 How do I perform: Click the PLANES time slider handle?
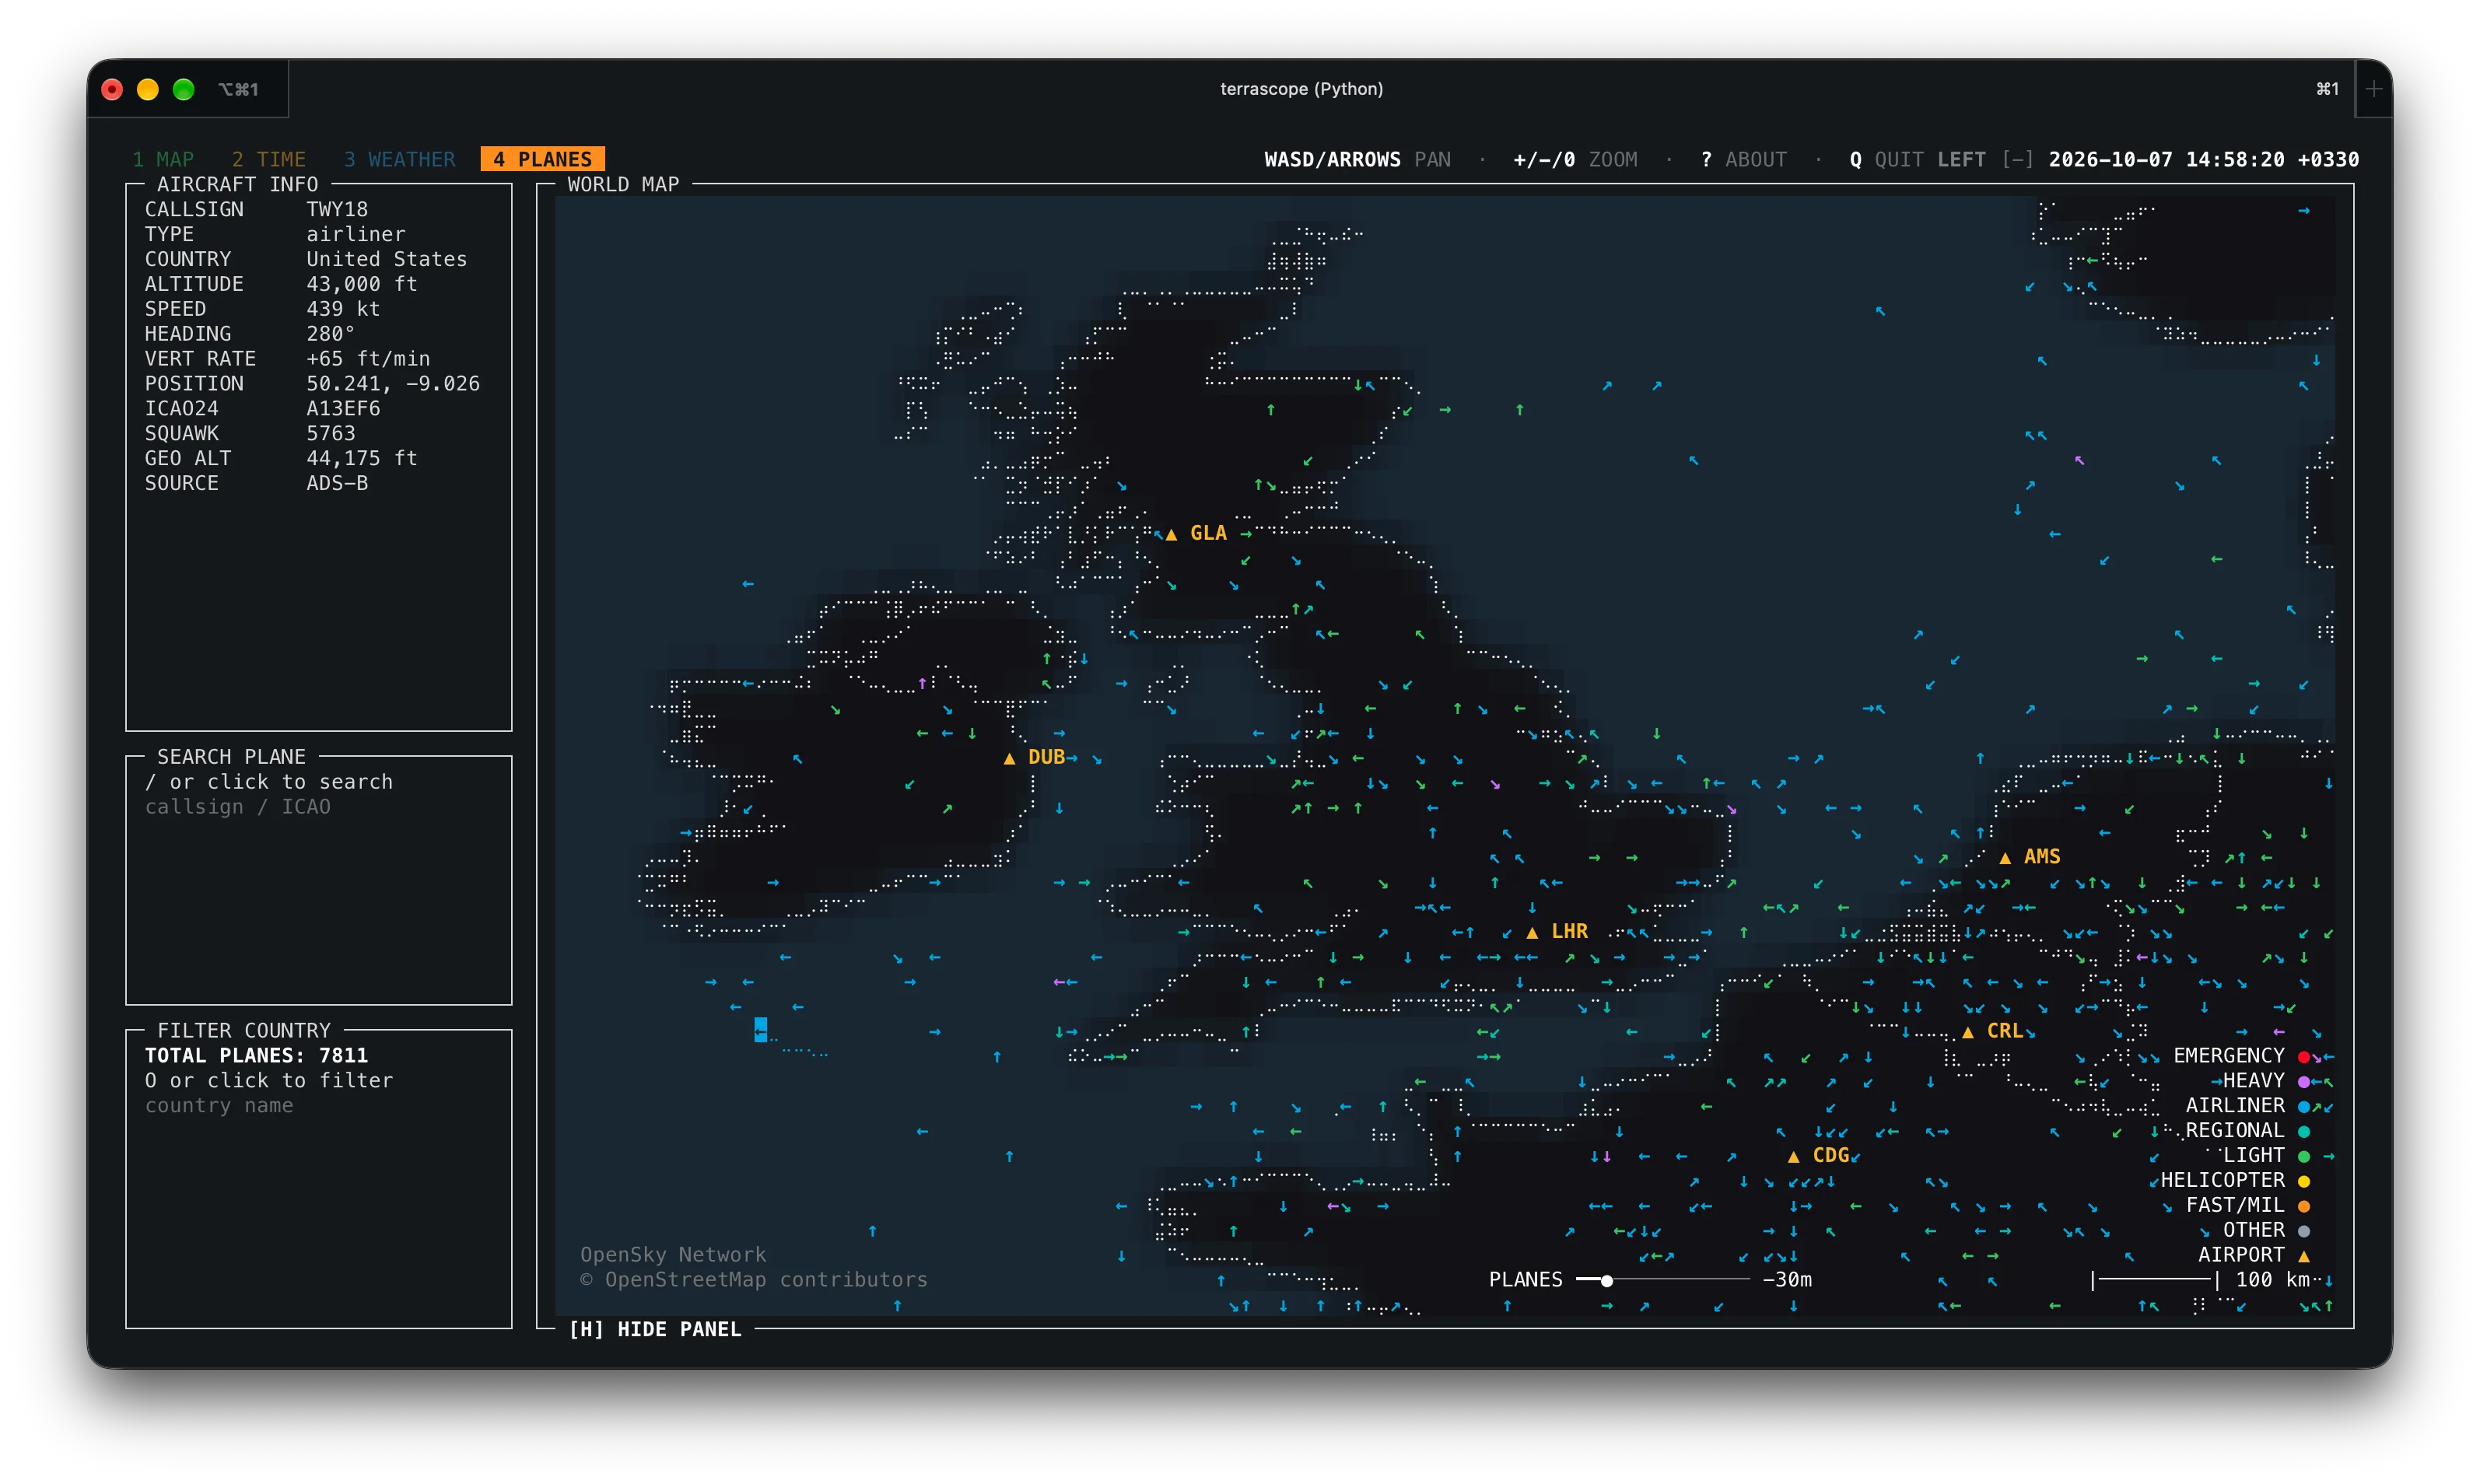click(x=1606, y=1280)
